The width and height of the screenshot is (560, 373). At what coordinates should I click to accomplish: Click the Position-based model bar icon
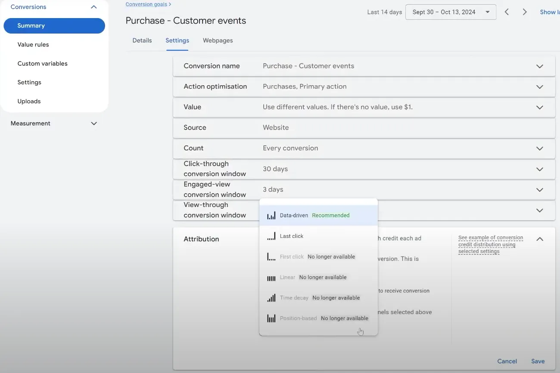click(x=271, y=318)
